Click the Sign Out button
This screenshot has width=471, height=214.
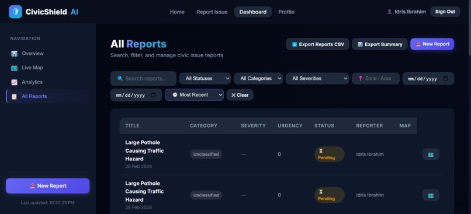click(x=445, y=12)
